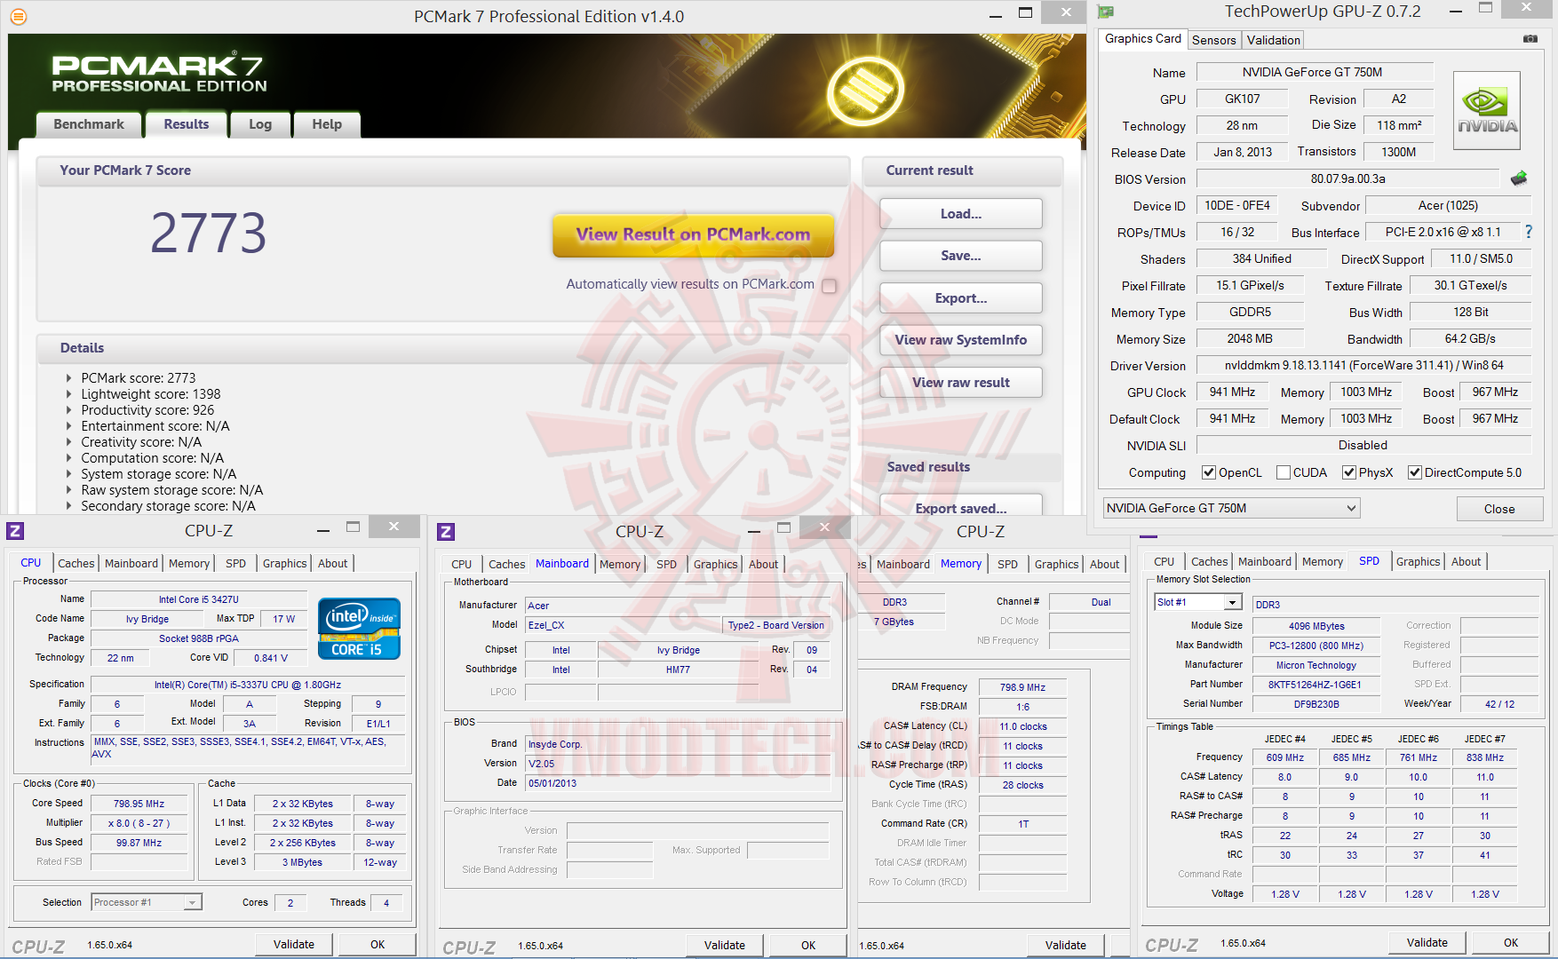This screenshot has height=959, width=1558.
Task: Open the Processor #1 selection dropdown
Action: 147,902
